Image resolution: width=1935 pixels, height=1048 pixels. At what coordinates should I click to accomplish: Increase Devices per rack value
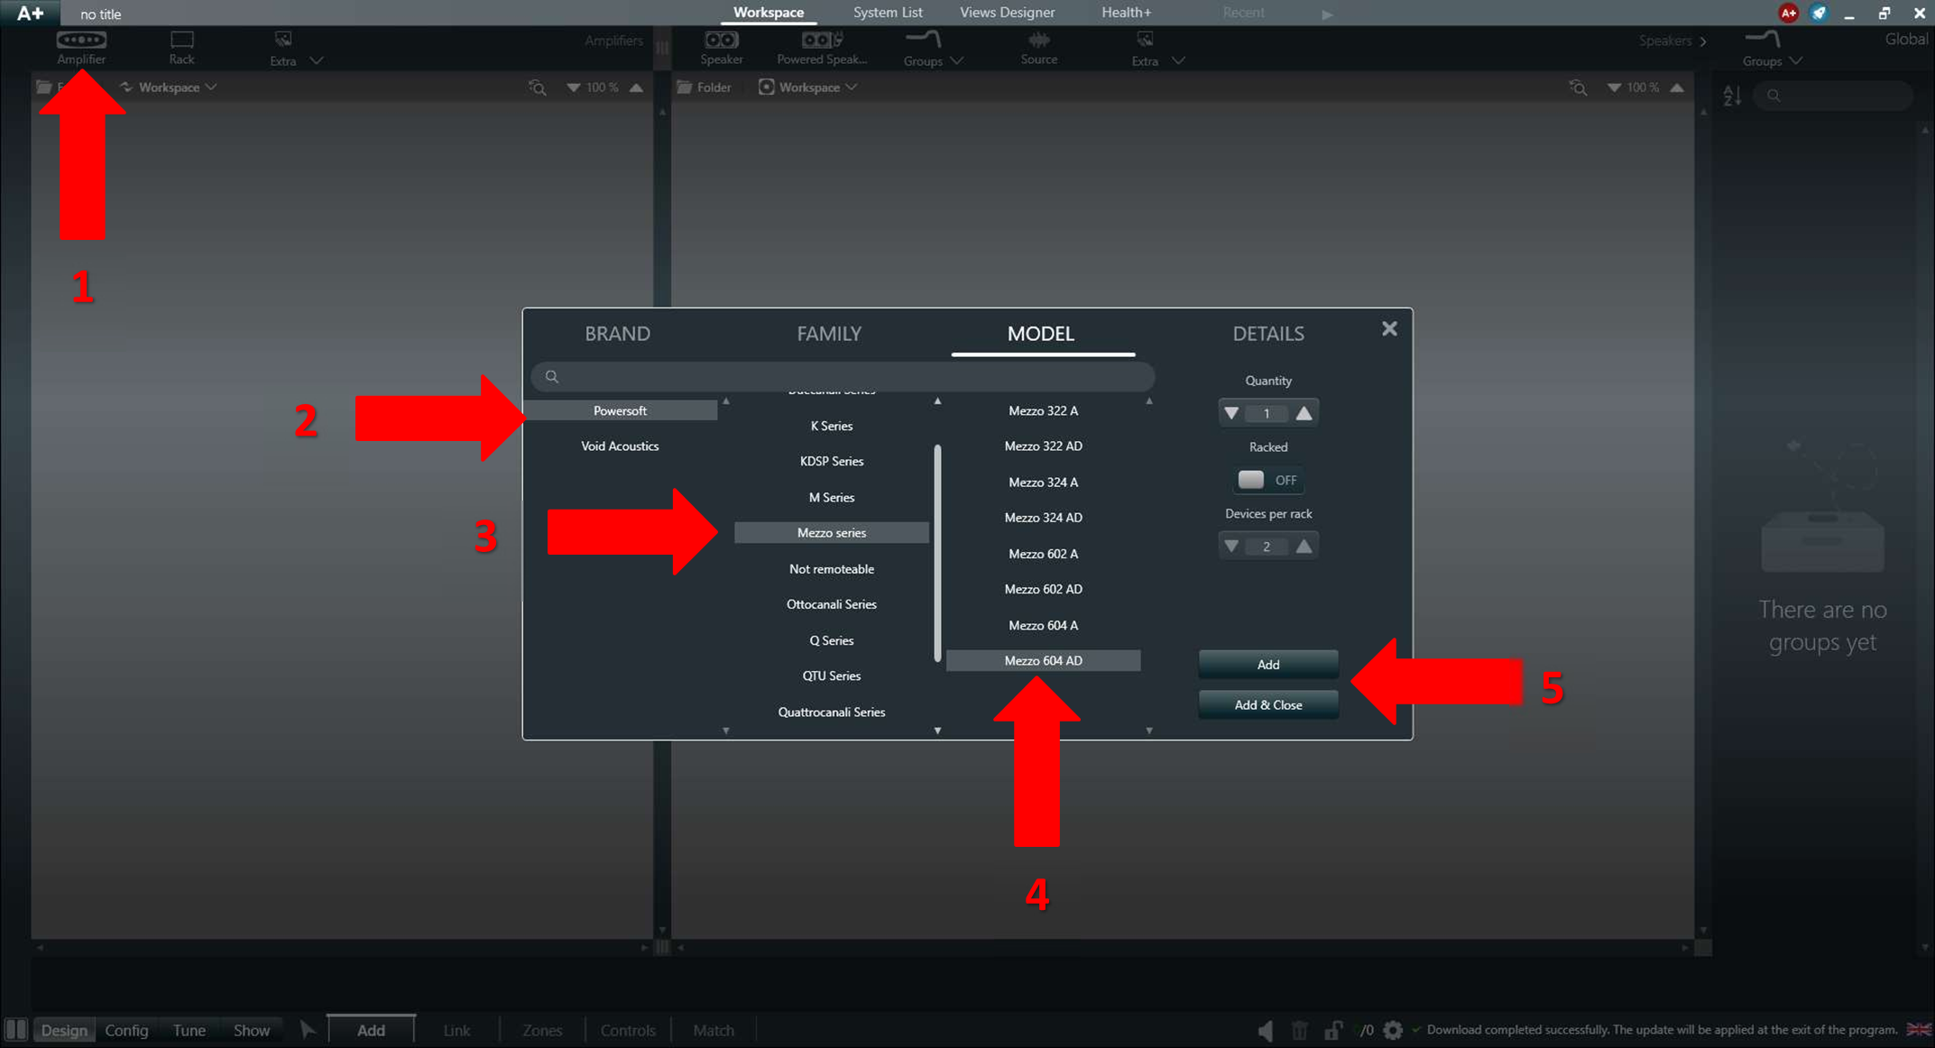pyautogui.click(x=1304, y=546)
